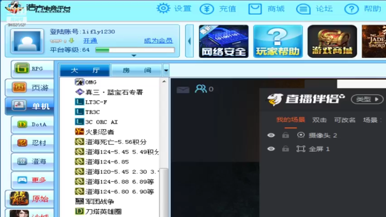386x217 pixels.
Task: Open the 网络安全 banner
Action: (x=223, y=41)
